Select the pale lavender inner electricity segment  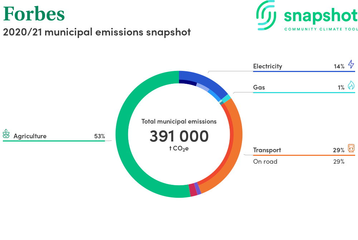point(203,87)
